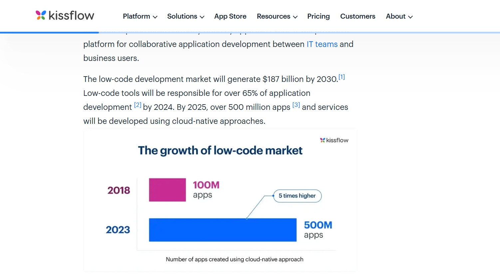Click the '5 times higher' callout bubble
The image size is (500, 280).
(297, 196)
